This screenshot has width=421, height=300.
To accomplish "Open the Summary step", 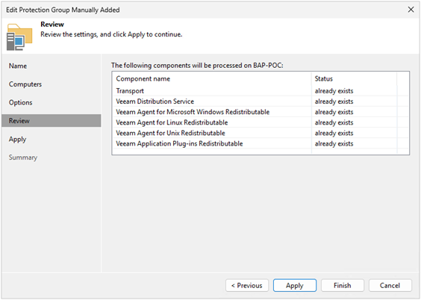I will coord(23,157).
